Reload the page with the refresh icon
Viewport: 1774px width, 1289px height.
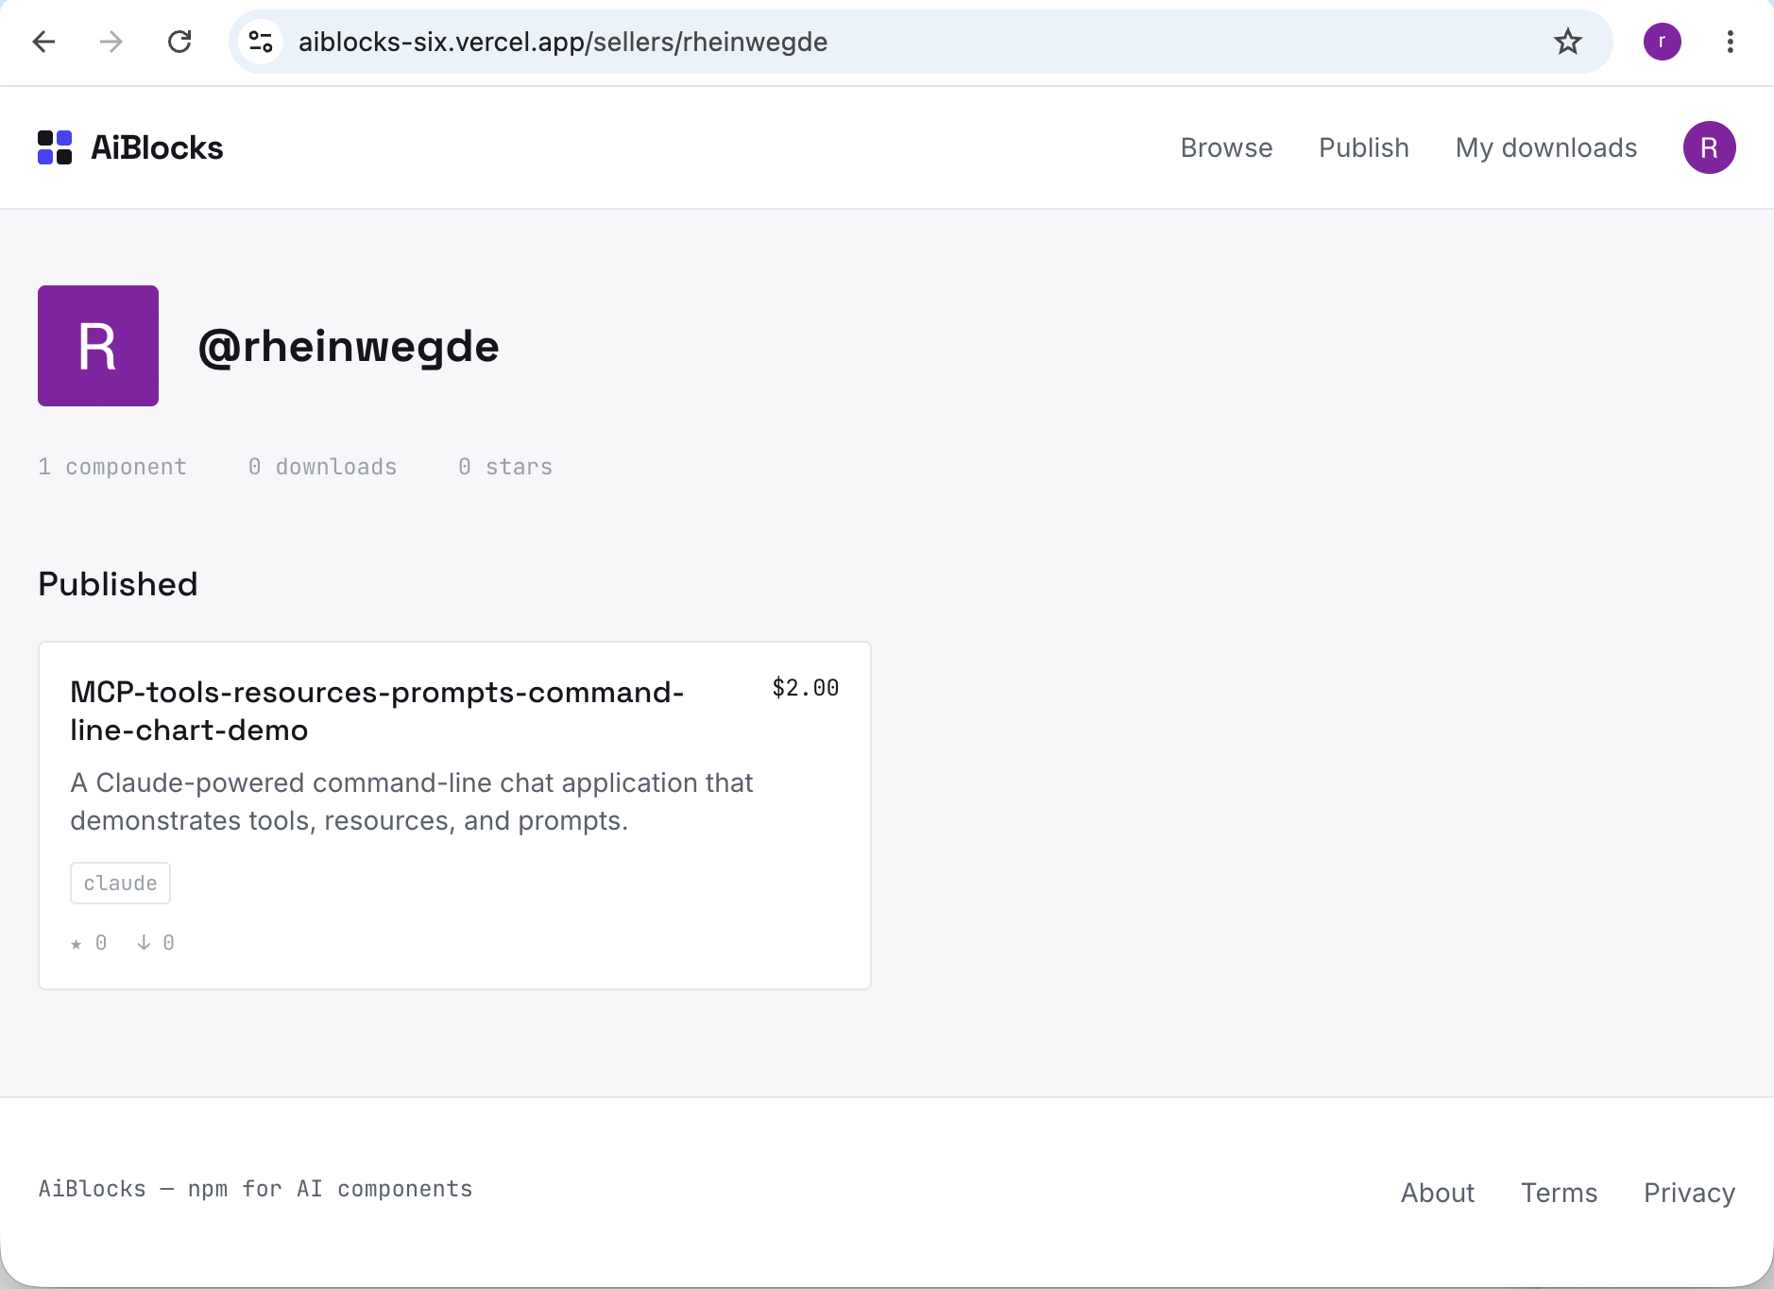(x=179, y=42)
